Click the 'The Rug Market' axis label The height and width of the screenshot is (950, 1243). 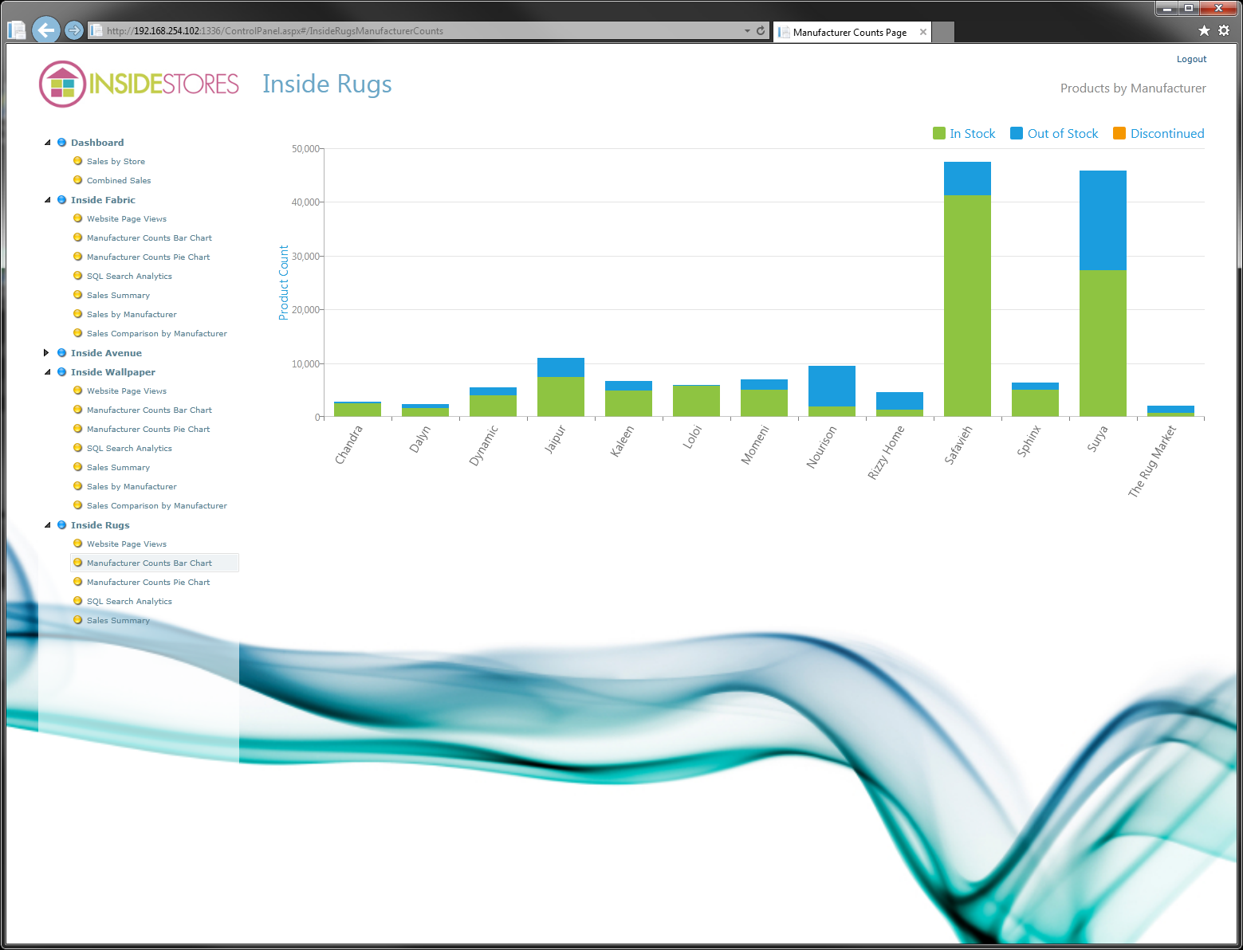1152,461
